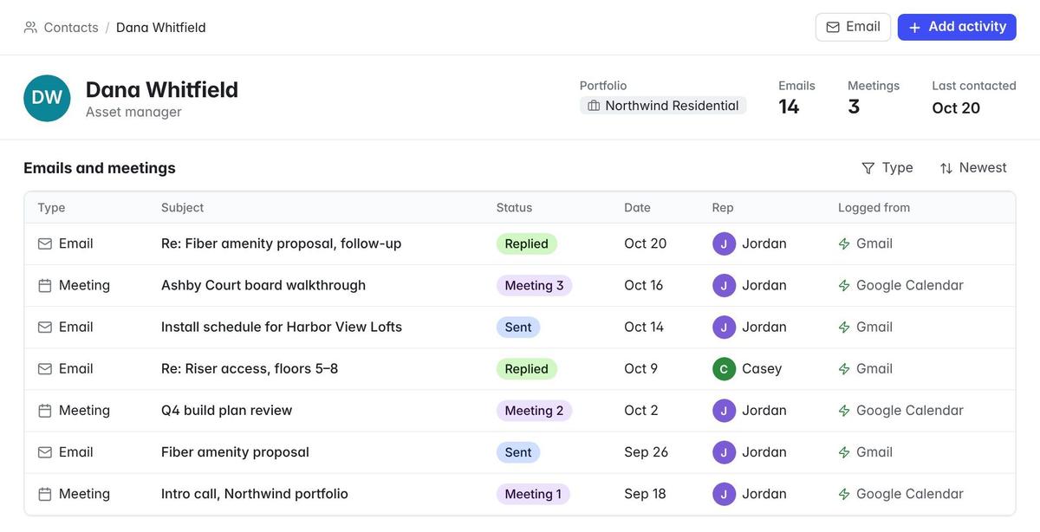The width and height of the screenshot is (1040, 532).
Task: Open the Newest sort dropdown
Action: pyautogui.click(x=973, y=168)
